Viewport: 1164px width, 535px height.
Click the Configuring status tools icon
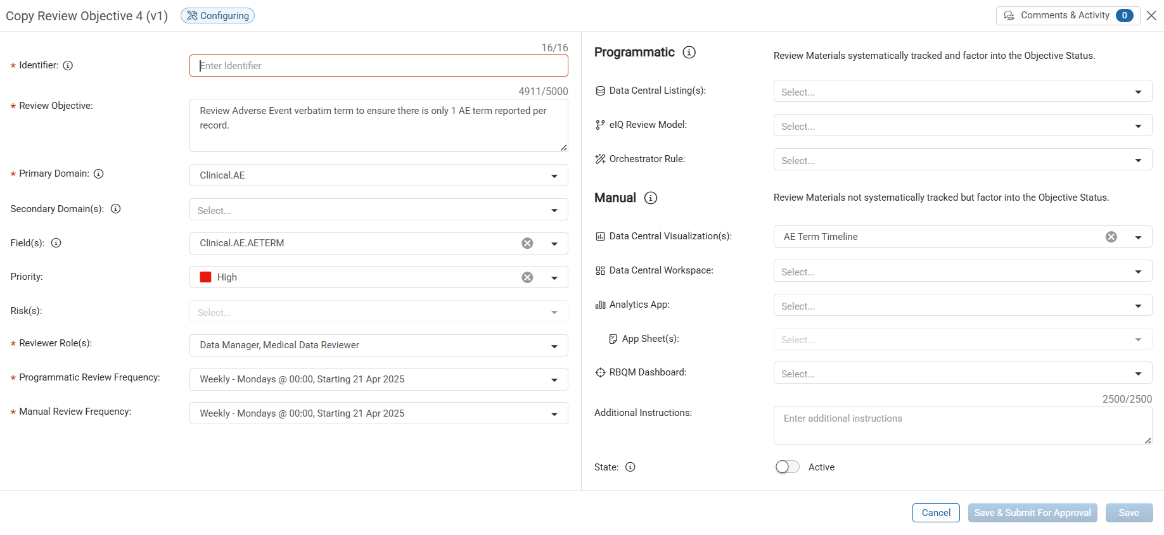click(x=192, y=15)
